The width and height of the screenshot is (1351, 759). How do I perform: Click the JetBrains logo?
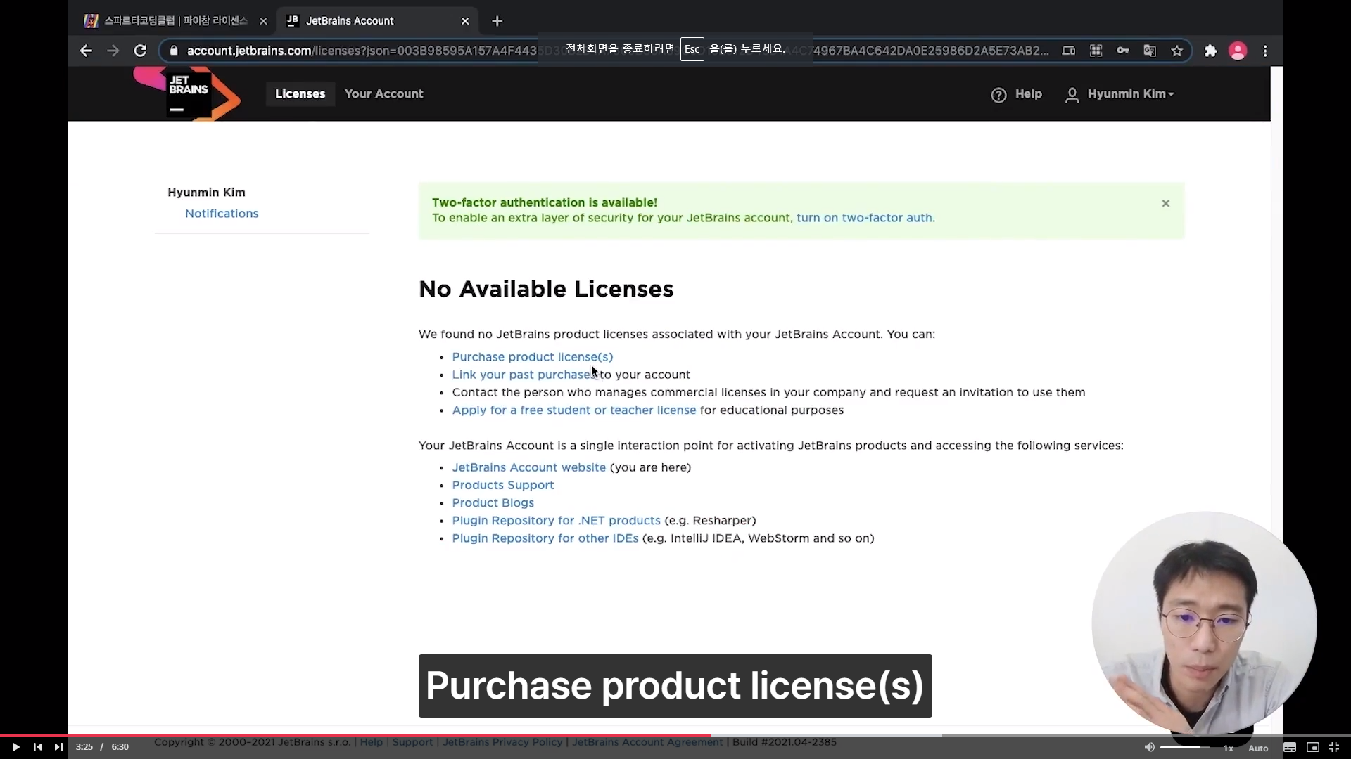click(187, 93)
